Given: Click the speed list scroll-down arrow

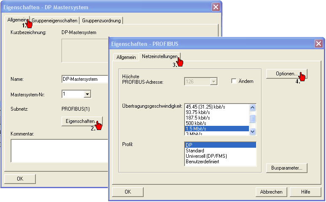Looking at the screenshot, I should click(x=252, y=131).
